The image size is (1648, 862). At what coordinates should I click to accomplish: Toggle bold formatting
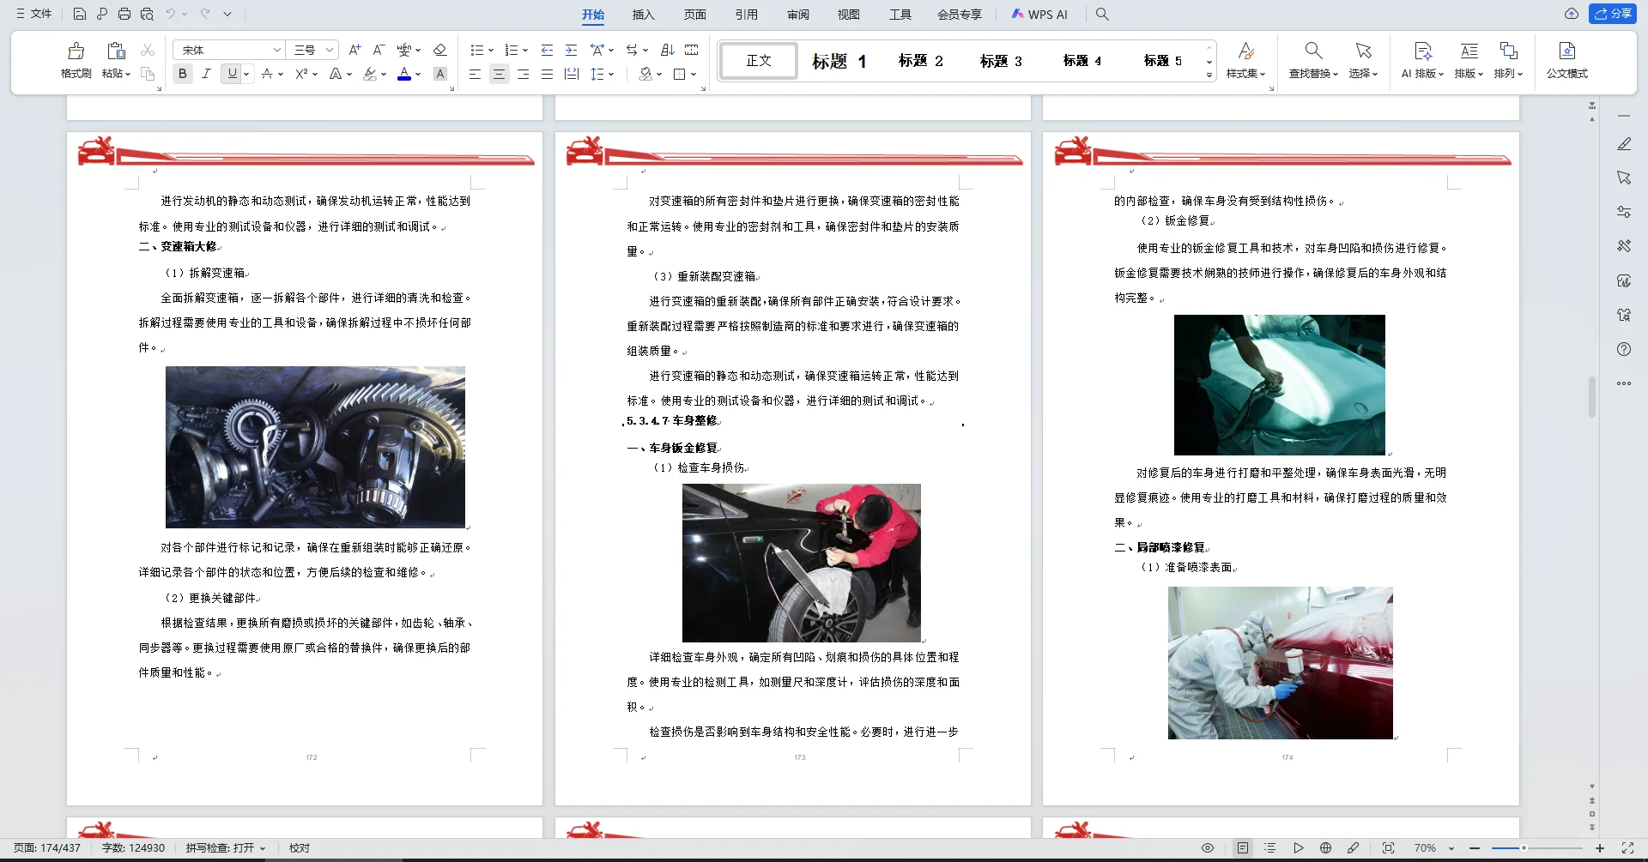point(182,74)
